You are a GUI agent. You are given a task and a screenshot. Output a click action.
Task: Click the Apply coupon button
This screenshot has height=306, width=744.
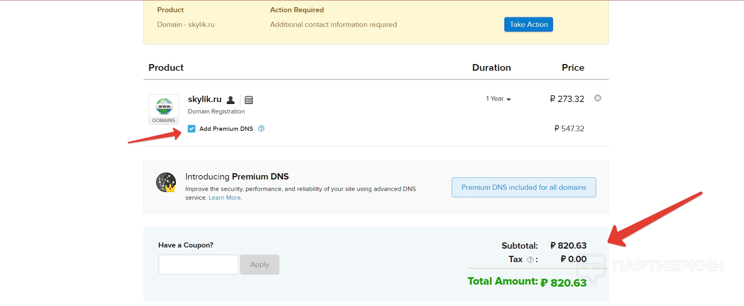(x=259, y=264)
